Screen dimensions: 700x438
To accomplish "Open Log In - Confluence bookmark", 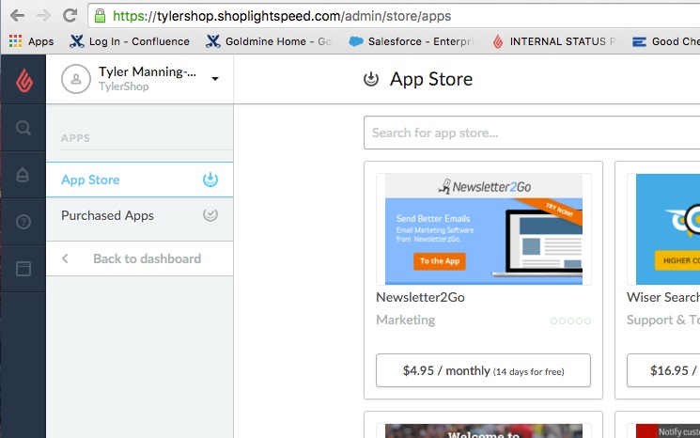I will click(x=130, y=41).
